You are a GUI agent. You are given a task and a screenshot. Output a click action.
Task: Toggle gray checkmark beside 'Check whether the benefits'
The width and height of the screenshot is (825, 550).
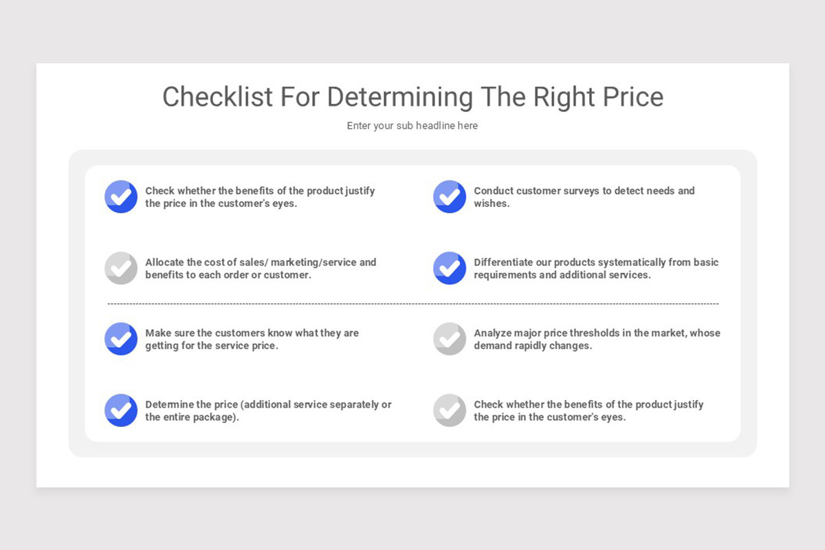coord(450,410)
